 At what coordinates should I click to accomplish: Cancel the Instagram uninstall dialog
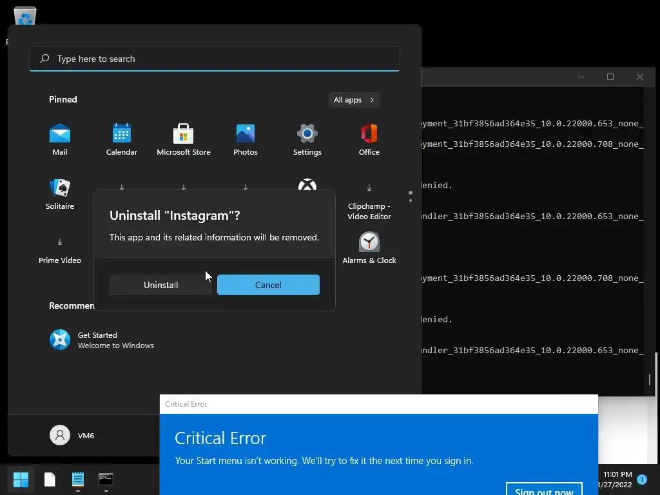[x=268, y=285]
